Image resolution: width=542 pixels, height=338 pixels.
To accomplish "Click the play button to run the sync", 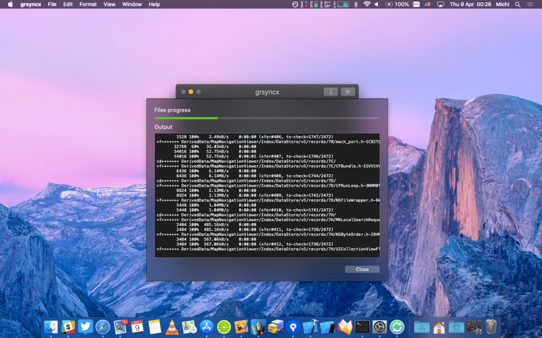I will click(348, 92).
